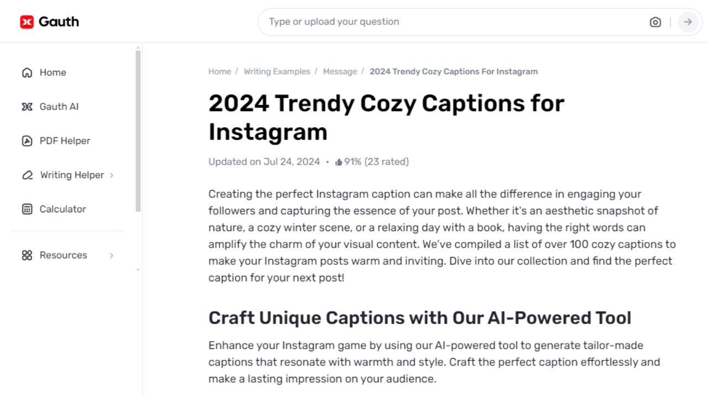The image size is (707, 398).
Task: Expand the Writing Helper section
Action: tap(112, 175)
